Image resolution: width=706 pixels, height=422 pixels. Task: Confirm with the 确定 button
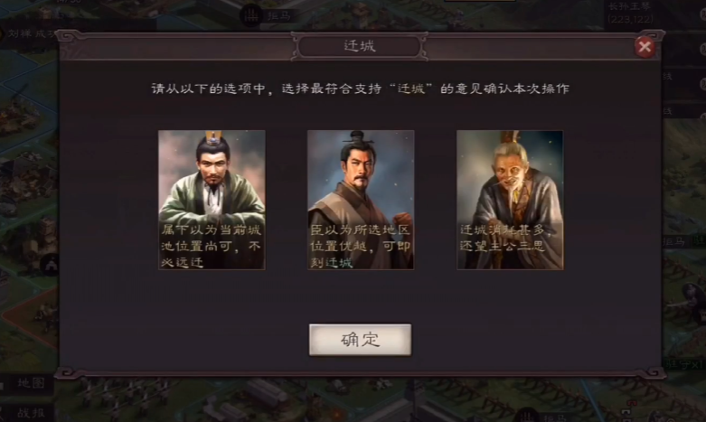tap(360, 340)
